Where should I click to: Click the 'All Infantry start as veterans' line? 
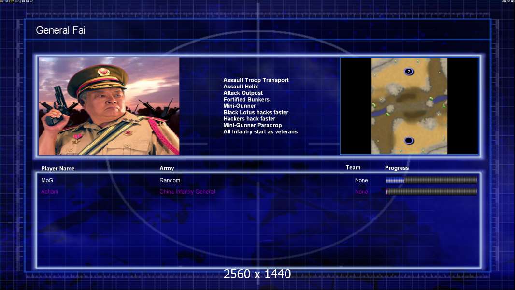[260, 131]
